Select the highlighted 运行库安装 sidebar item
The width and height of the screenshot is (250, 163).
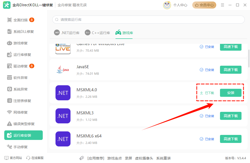pyautogui.click(x=23, y=135)
